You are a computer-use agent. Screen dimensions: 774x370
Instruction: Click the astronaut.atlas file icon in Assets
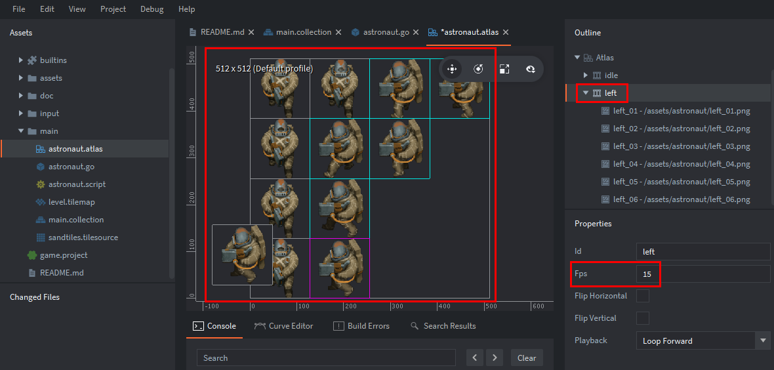(41, 149)
